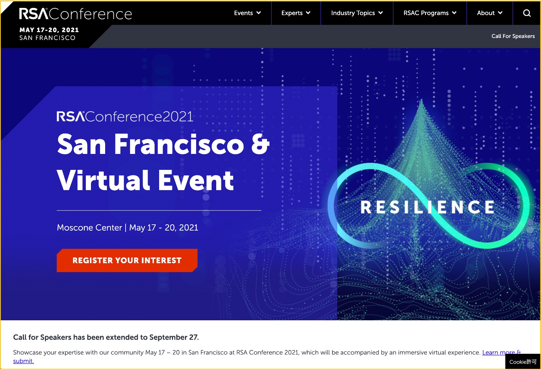Image resolution: width=541 pixels, height=370 pixels.
Task: Expand the Experts dropdown chevron
Action: pyautogui.click(x=308, y=13)
